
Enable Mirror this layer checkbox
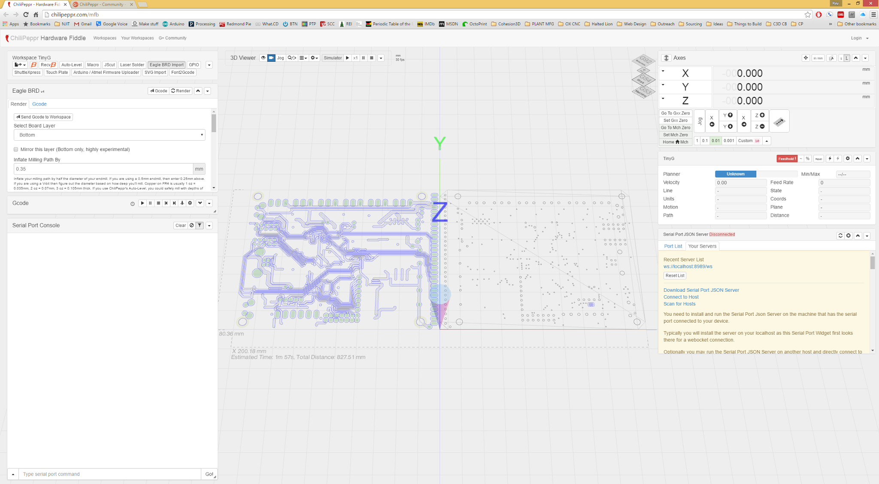point(16,149)
